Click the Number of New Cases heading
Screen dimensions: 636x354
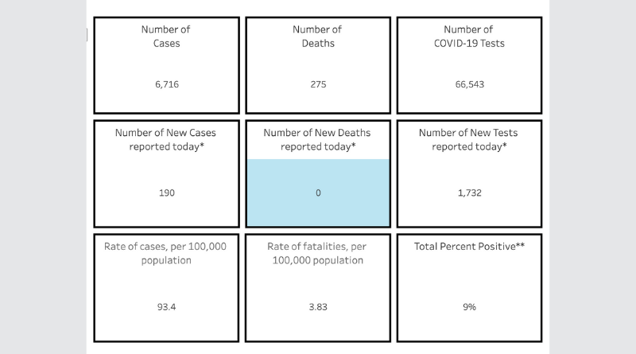(166, 139)
